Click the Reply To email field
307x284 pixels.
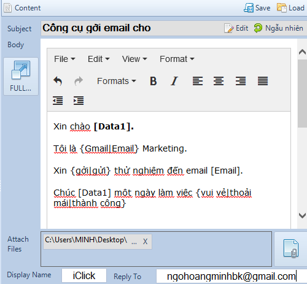coord(231,276)
